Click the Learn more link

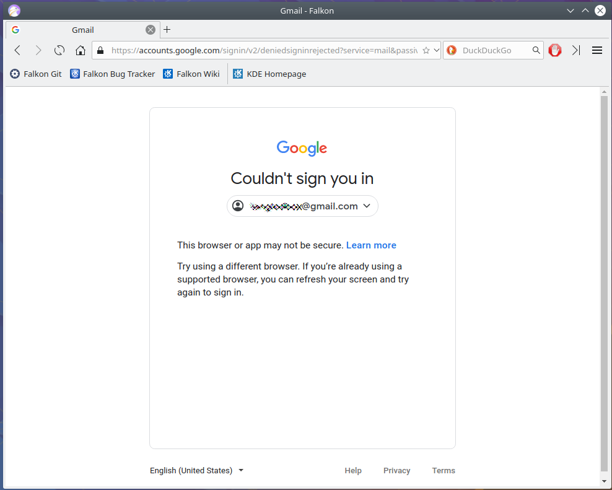(x=371, y=245)
